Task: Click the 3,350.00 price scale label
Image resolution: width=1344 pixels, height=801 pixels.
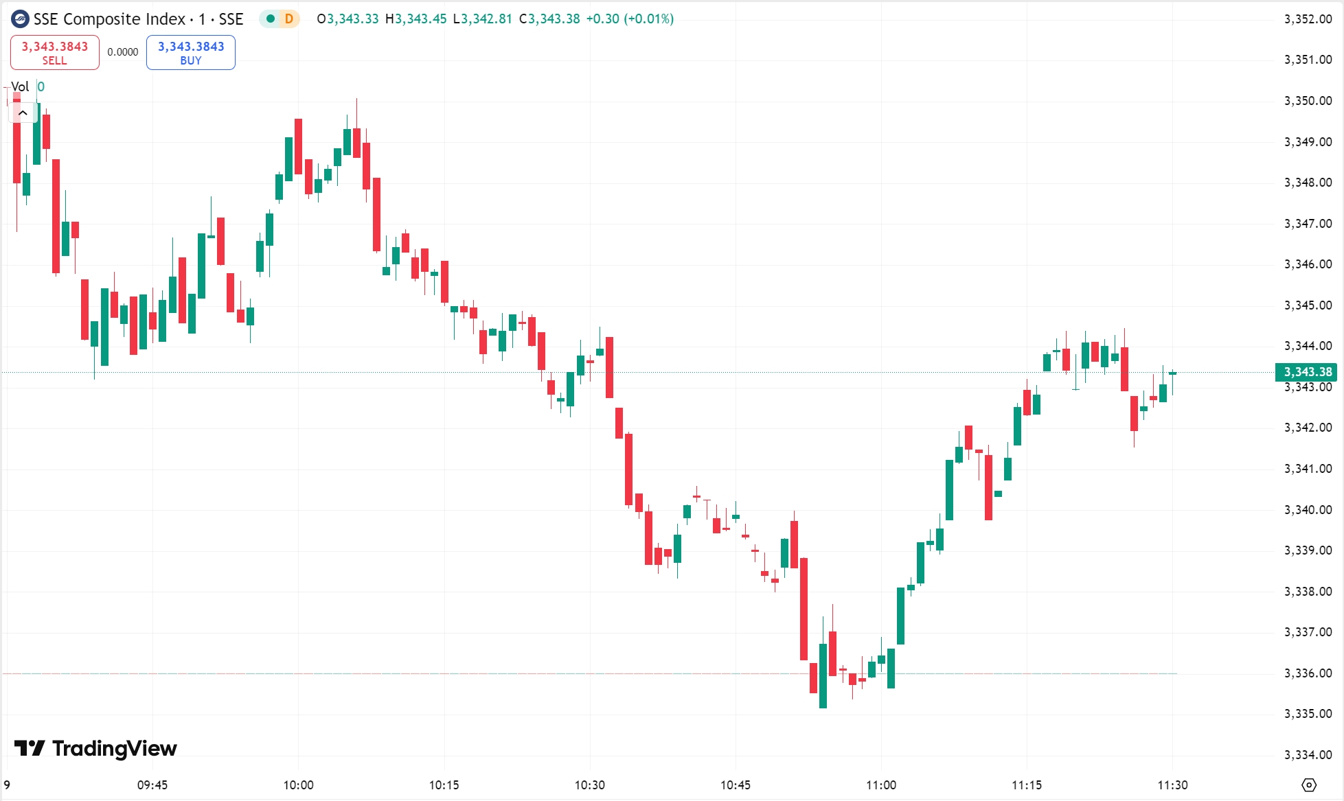Action: point(1308,101)
